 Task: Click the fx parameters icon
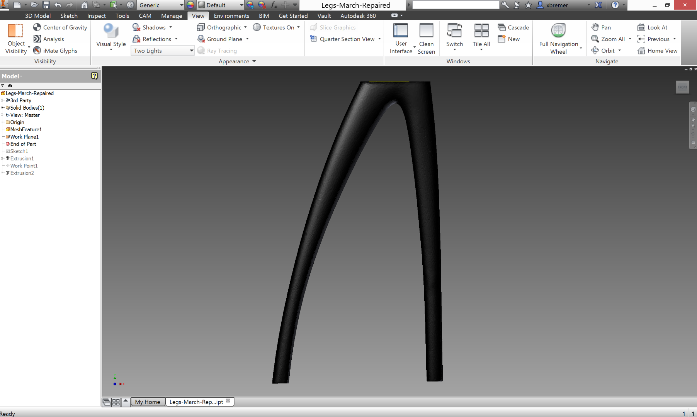tap(274, 5)
